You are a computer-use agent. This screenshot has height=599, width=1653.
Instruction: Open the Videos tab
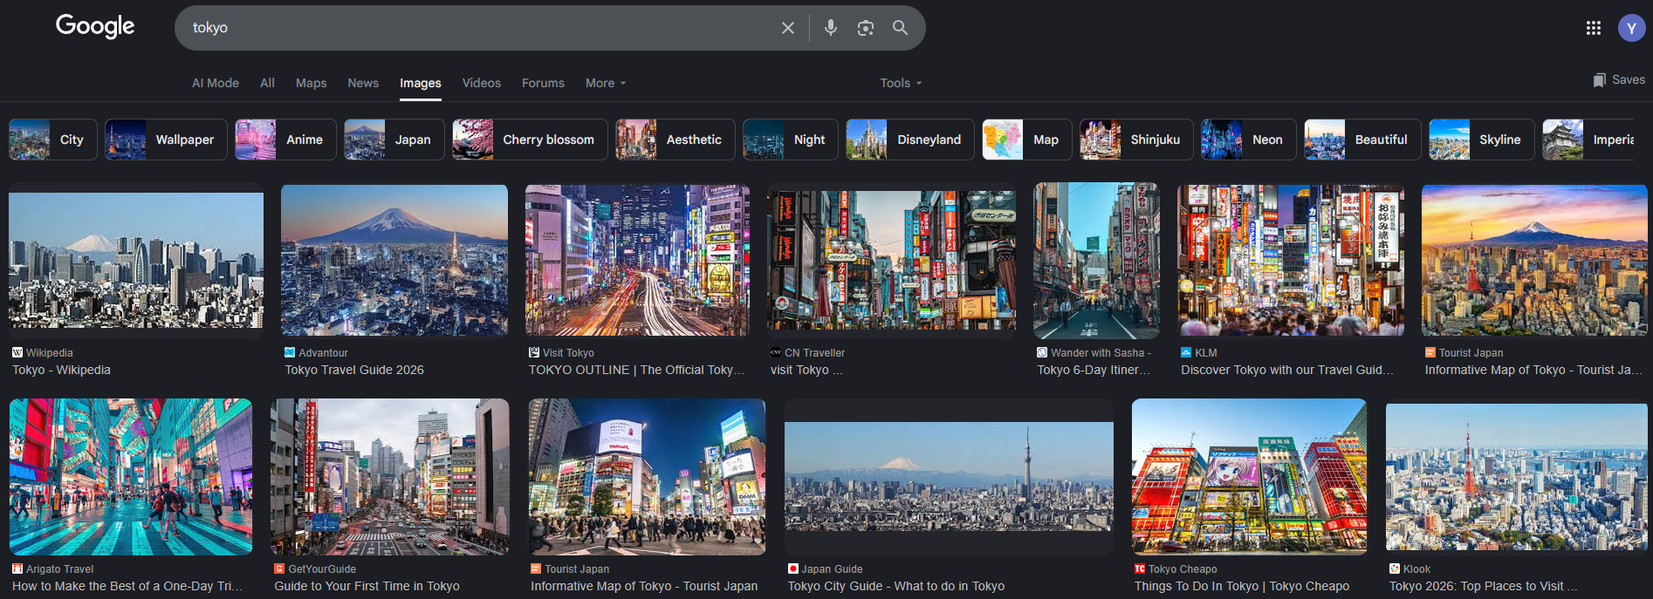(x=482, y=83)
